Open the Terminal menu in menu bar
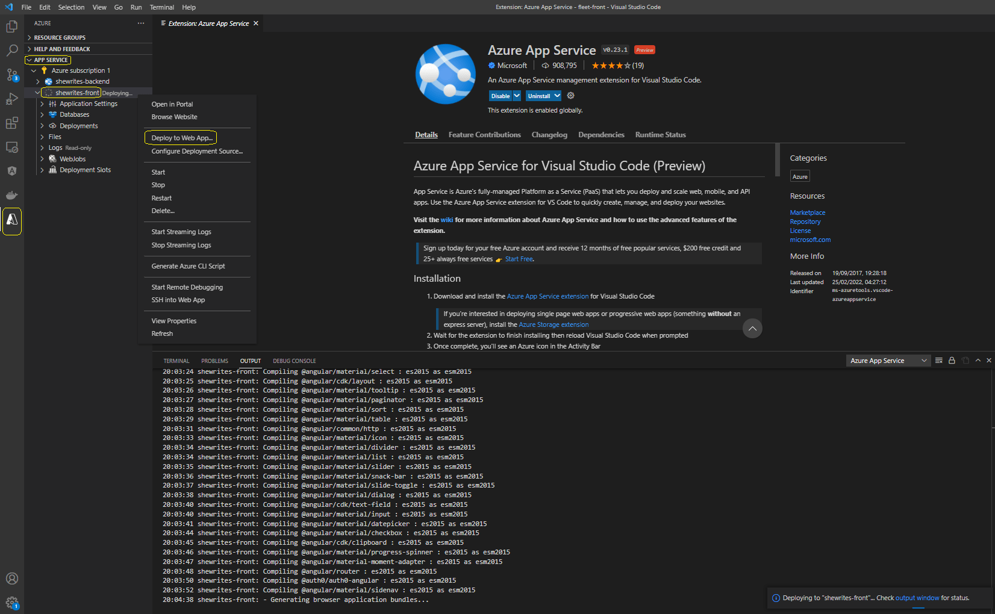The image size is (995, 614). point(162,7)
